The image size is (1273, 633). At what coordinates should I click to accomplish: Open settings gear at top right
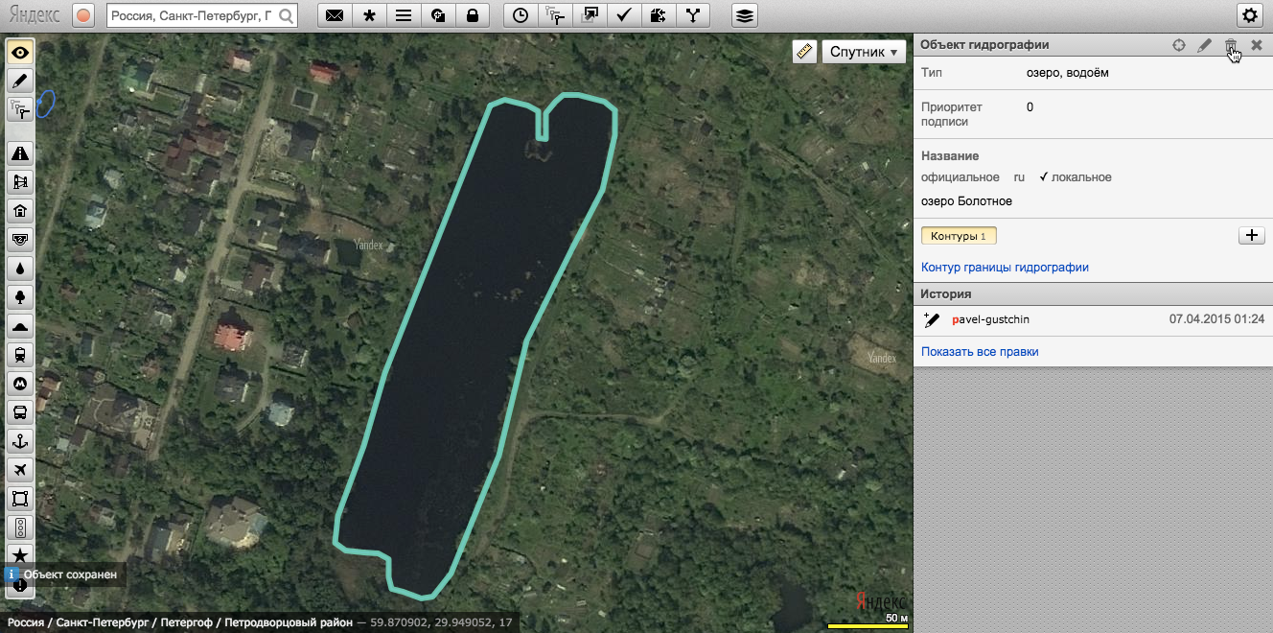pos(1249,15)
